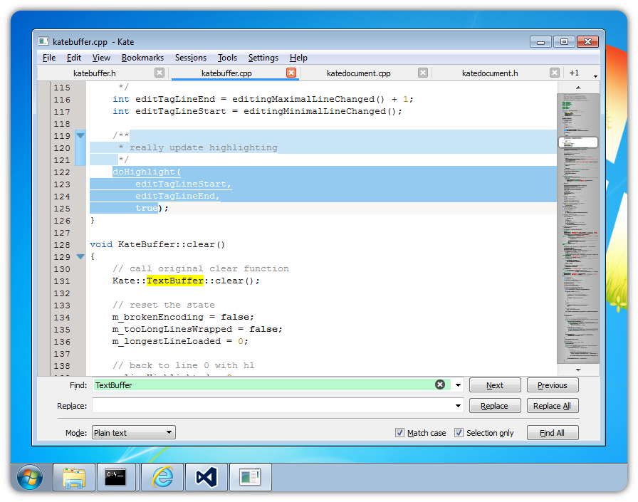Select the katebuffer.cpp tab
Viewport: 638px width, 502px height.
click(x=226, y=73)
